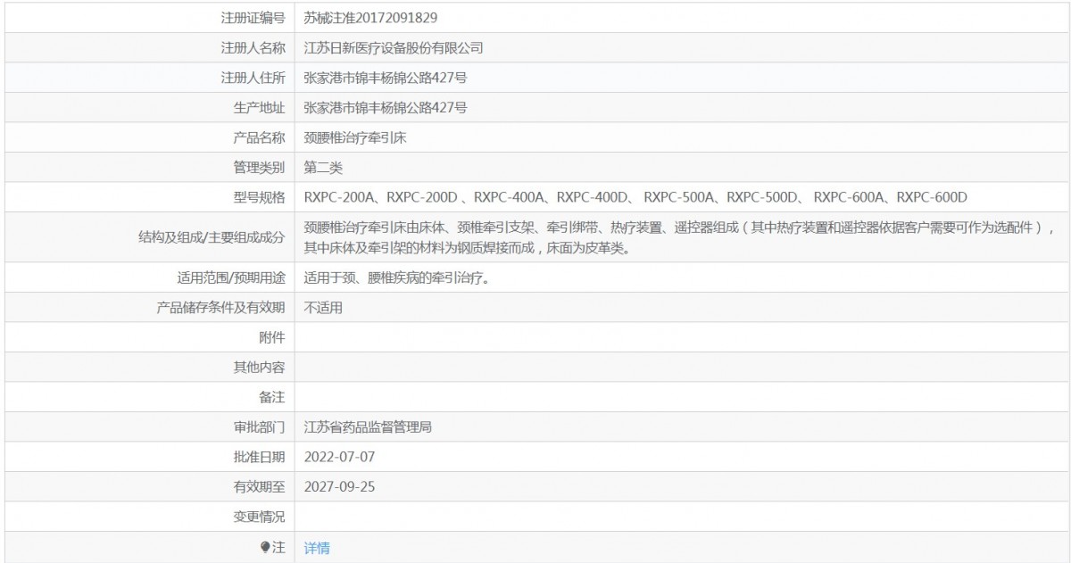This screenshot has width=1071, height=563.
Task: Click the 管理类别 label
Action: (259, 167)
